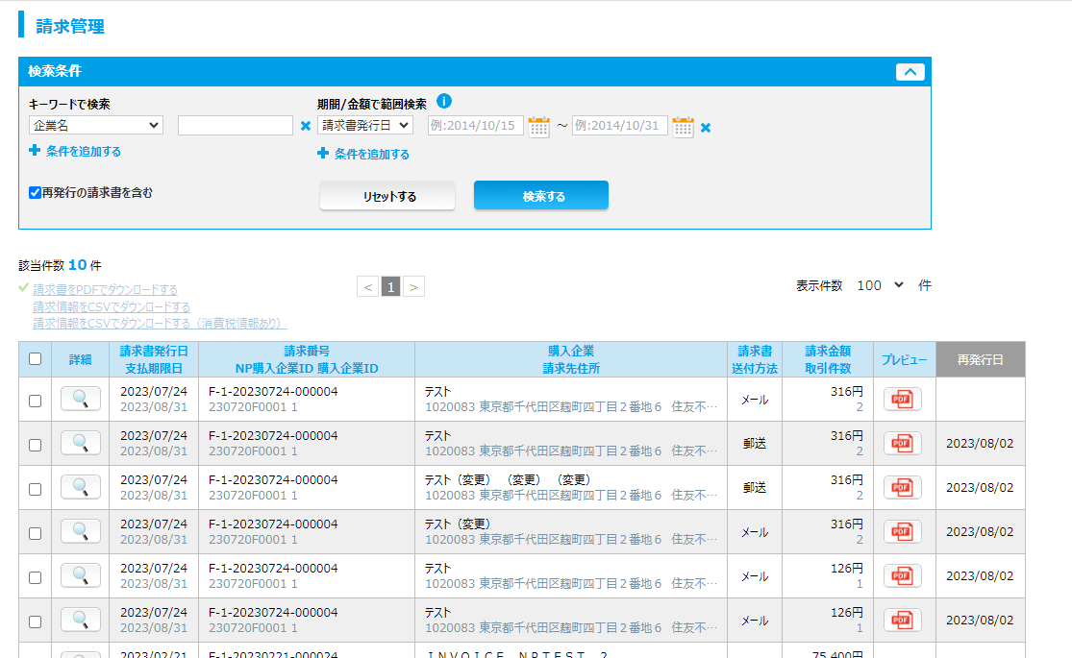Click the リセットする button

386,196
